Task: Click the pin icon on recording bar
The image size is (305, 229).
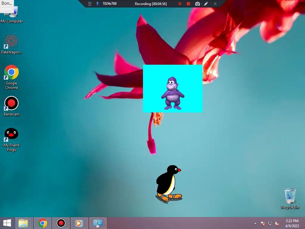Action: 97,4
